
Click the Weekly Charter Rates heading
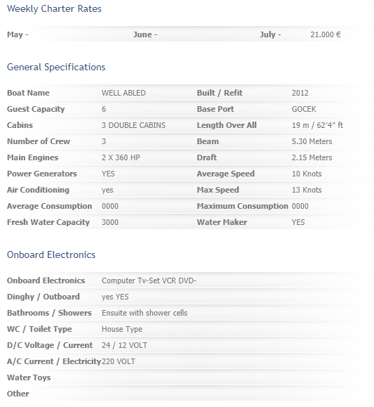coord(54,9)
